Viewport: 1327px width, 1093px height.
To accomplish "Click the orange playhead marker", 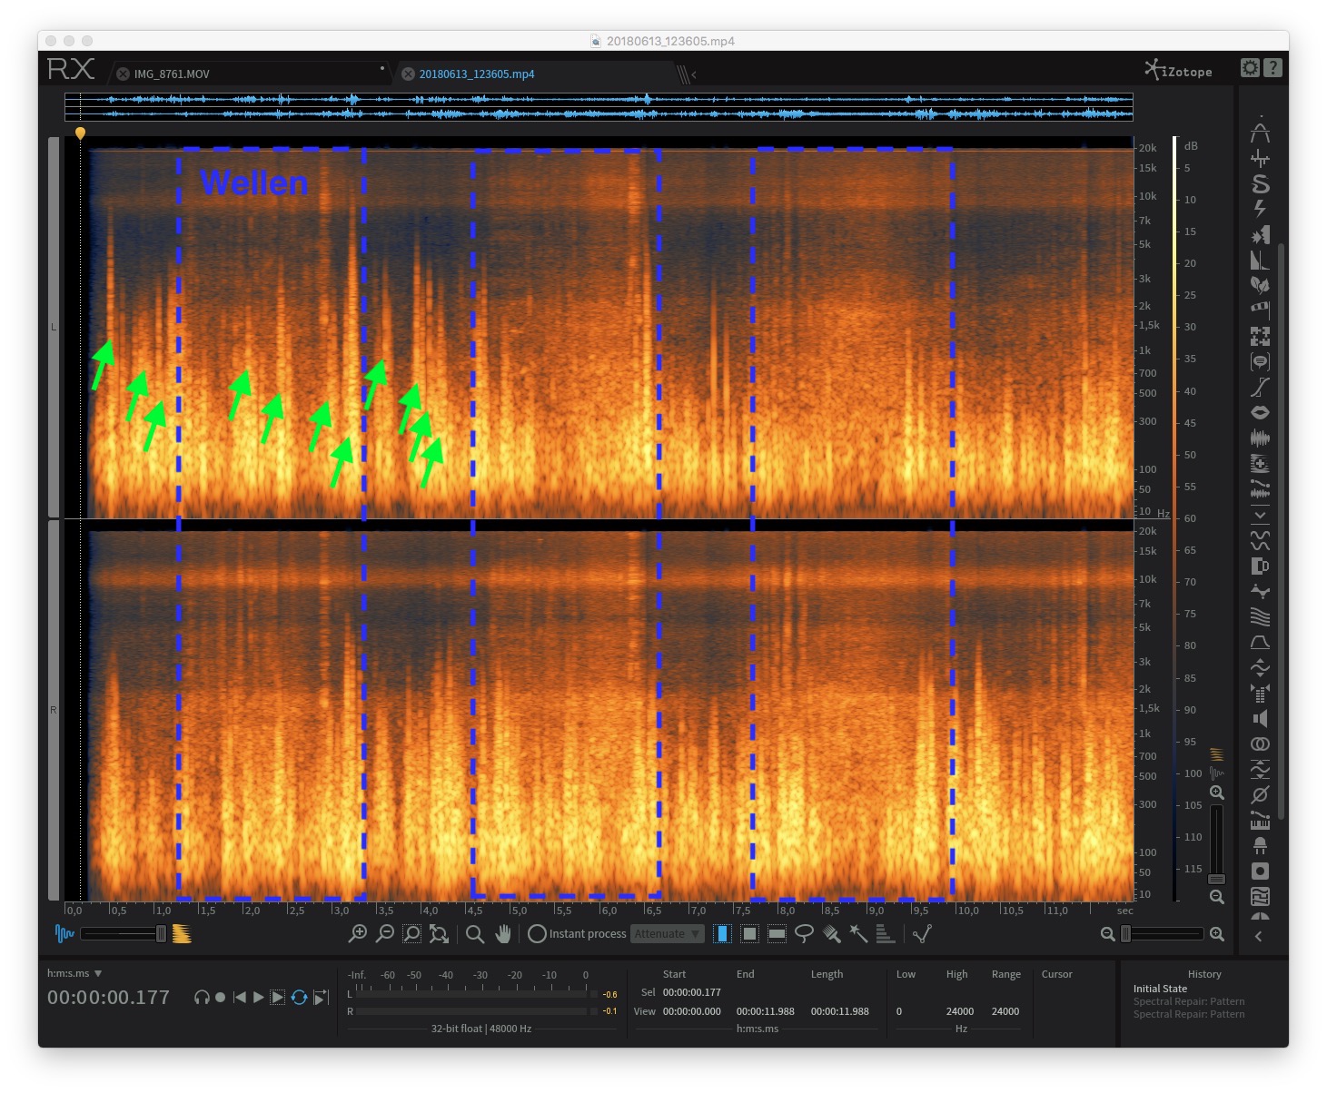I will click(80, 133).
